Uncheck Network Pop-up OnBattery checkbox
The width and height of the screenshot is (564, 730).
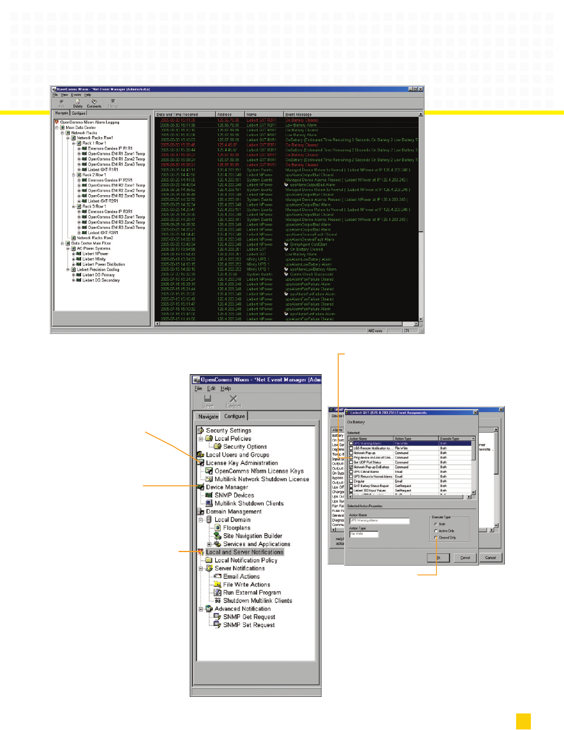point(351,467)
